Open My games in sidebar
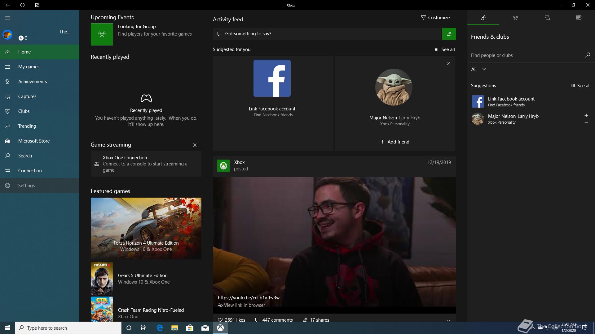Image resolution: width=595 pixels, height=334 pixels. (x=40, y=67)
